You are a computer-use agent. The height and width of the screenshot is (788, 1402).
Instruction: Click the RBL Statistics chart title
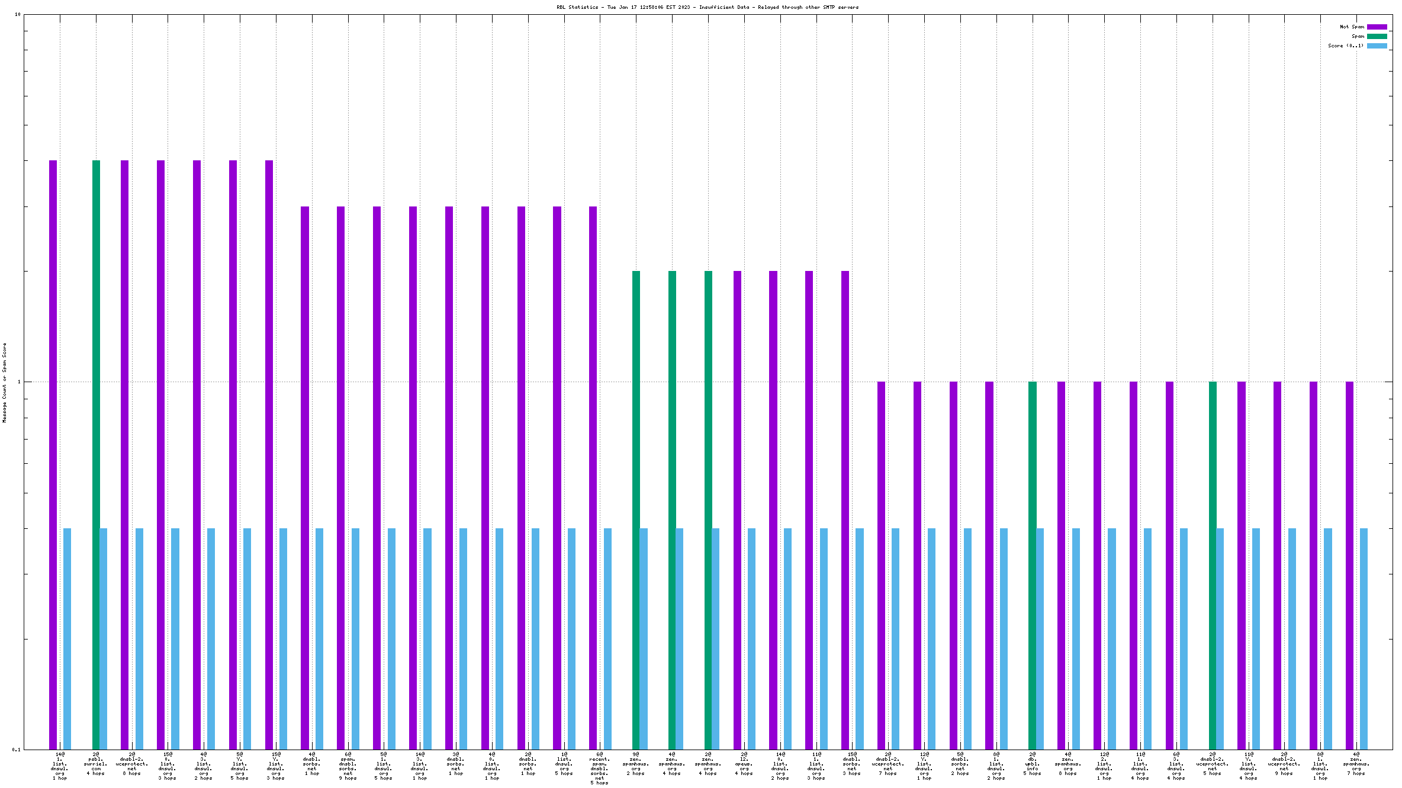coord(707,7)
